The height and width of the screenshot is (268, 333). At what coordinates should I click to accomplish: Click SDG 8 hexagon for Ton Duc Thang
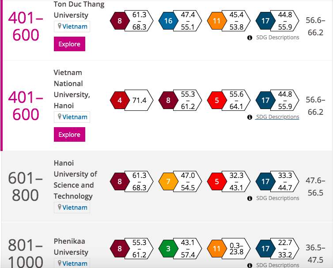(x=119, y=21)
